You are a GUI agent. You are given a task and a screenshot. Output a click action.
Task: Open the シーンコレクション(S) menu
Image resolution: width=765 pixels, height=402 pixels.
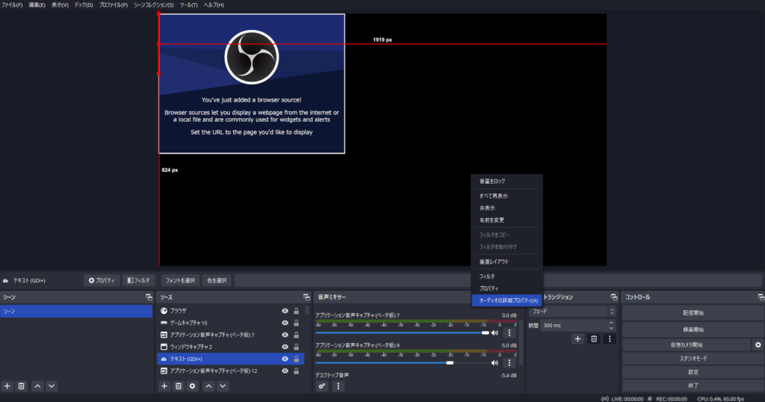[x=154, y=5]
